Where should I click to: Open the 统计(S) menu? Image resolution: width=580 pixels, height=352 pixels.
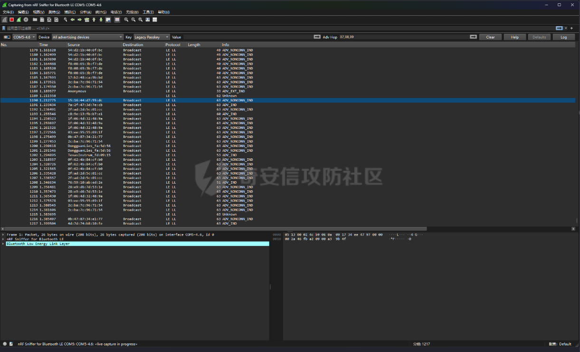click(x=101, y=12)
